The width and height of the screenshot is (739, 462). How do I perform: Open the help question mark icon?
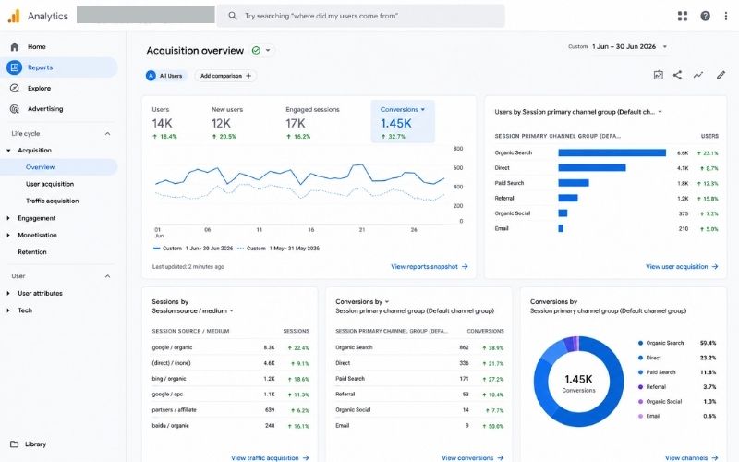coord(705,16)
